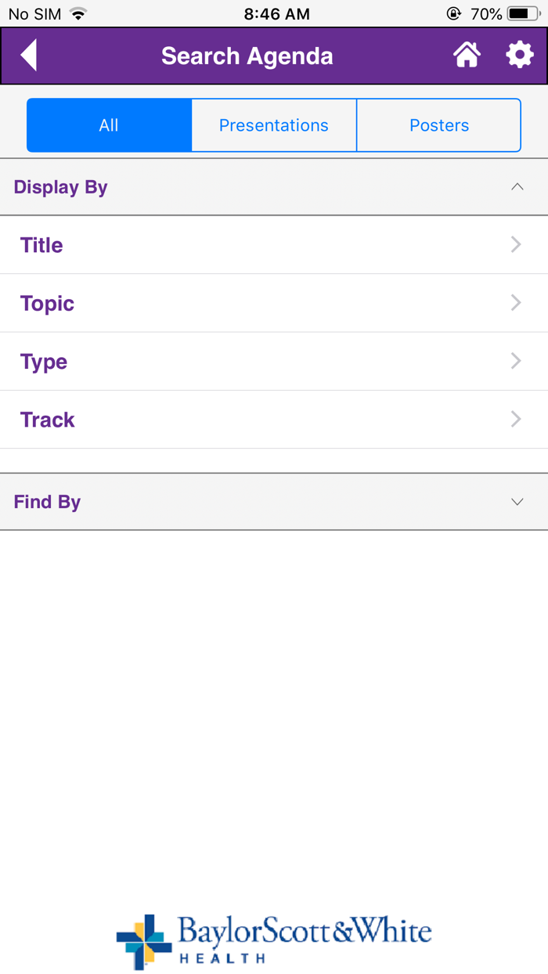Open the Track display option

[48, 420]
